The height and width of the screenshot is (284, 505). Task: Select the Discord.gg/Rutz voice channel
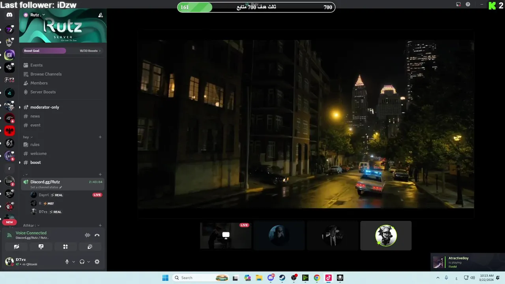click(63, 184)
